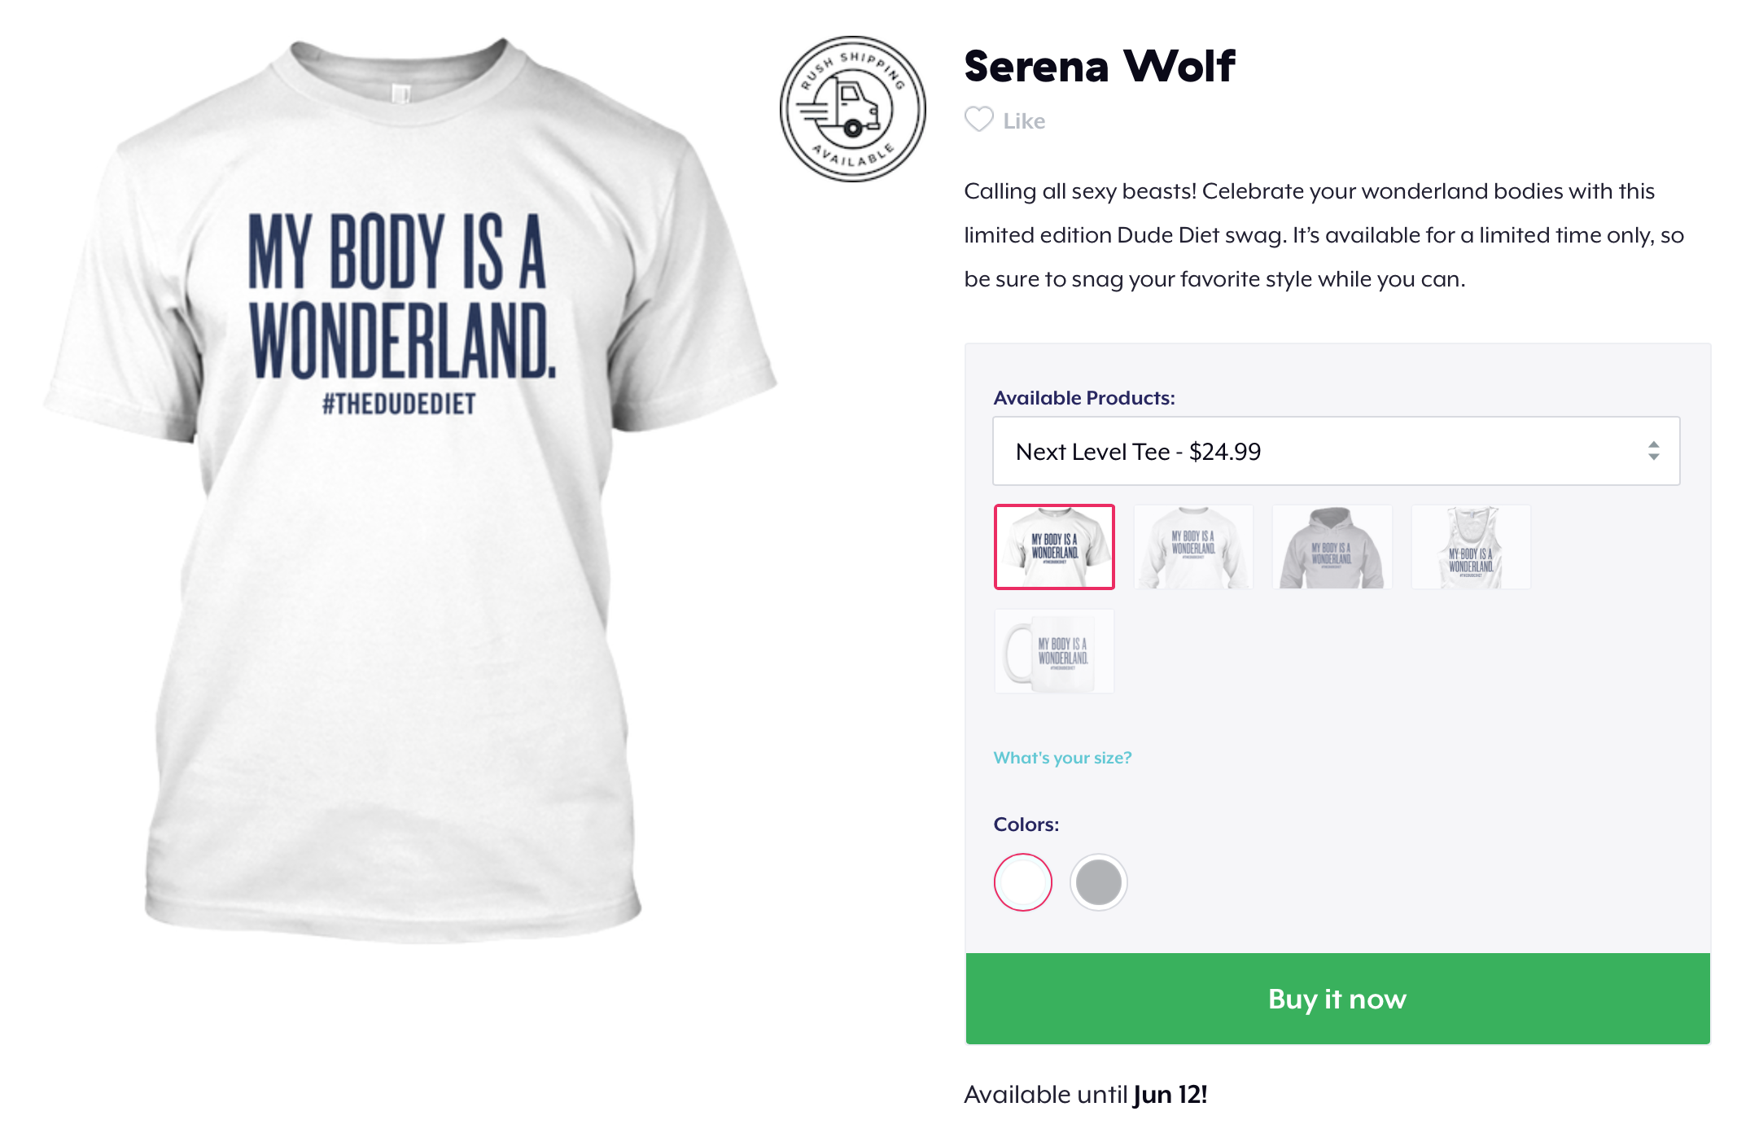
Task: Select the coffee mug product thumbnail
Action: point(1054,651)
